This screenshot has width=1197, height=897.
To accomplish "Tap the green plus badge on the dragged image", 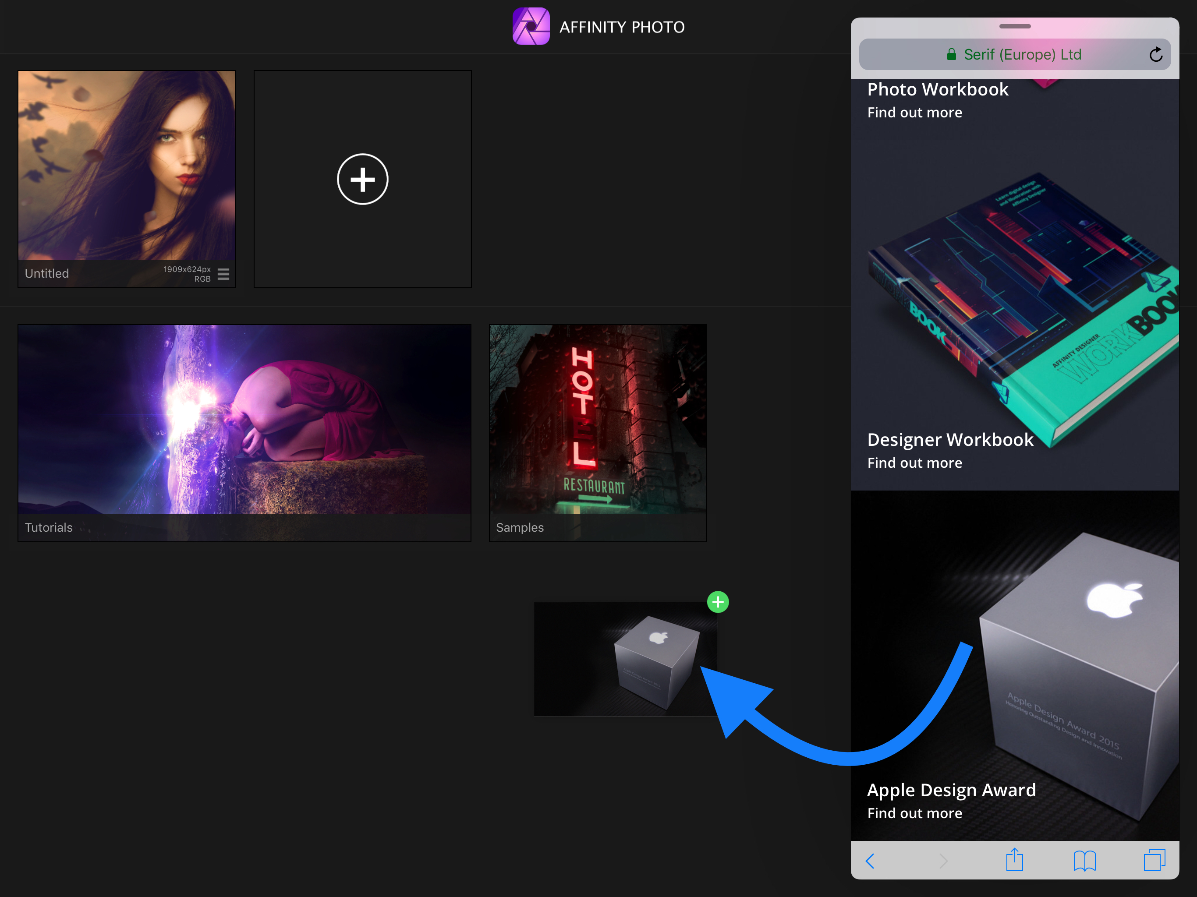I will 718,602.
